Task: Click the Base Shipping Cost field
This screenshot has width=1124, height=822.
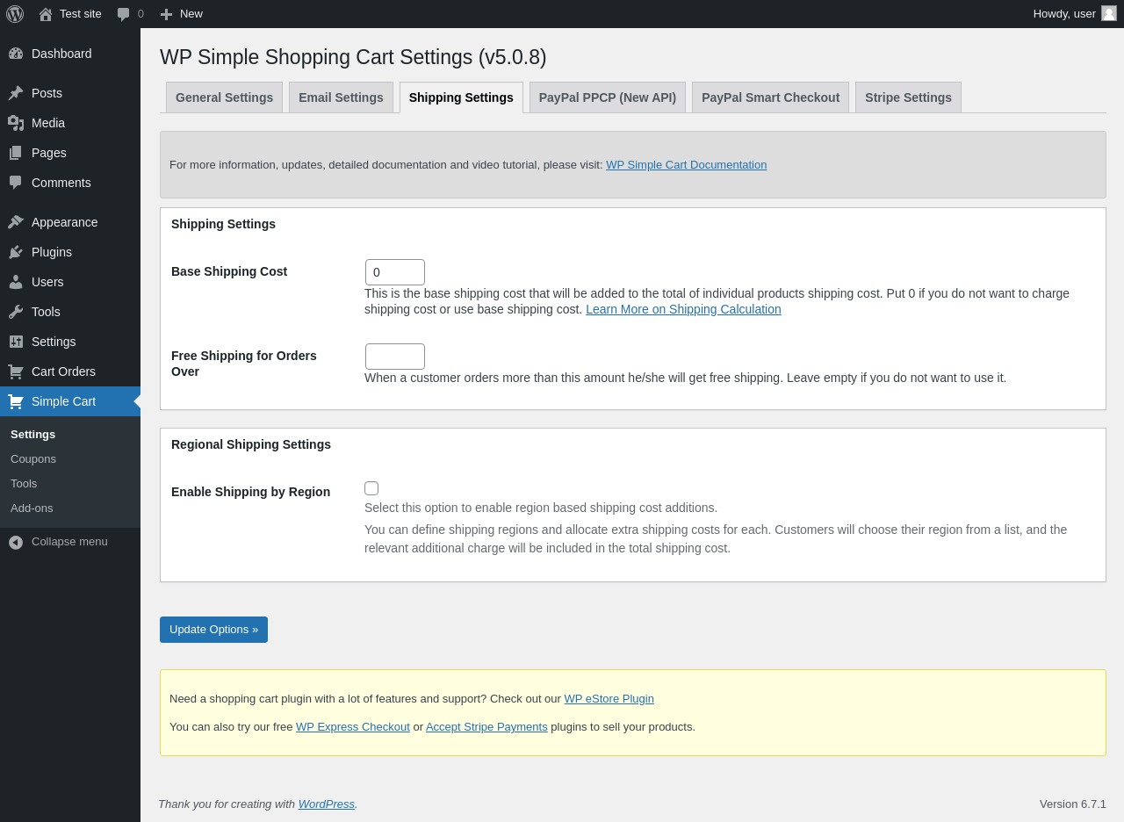Action: tap(395, 272)
